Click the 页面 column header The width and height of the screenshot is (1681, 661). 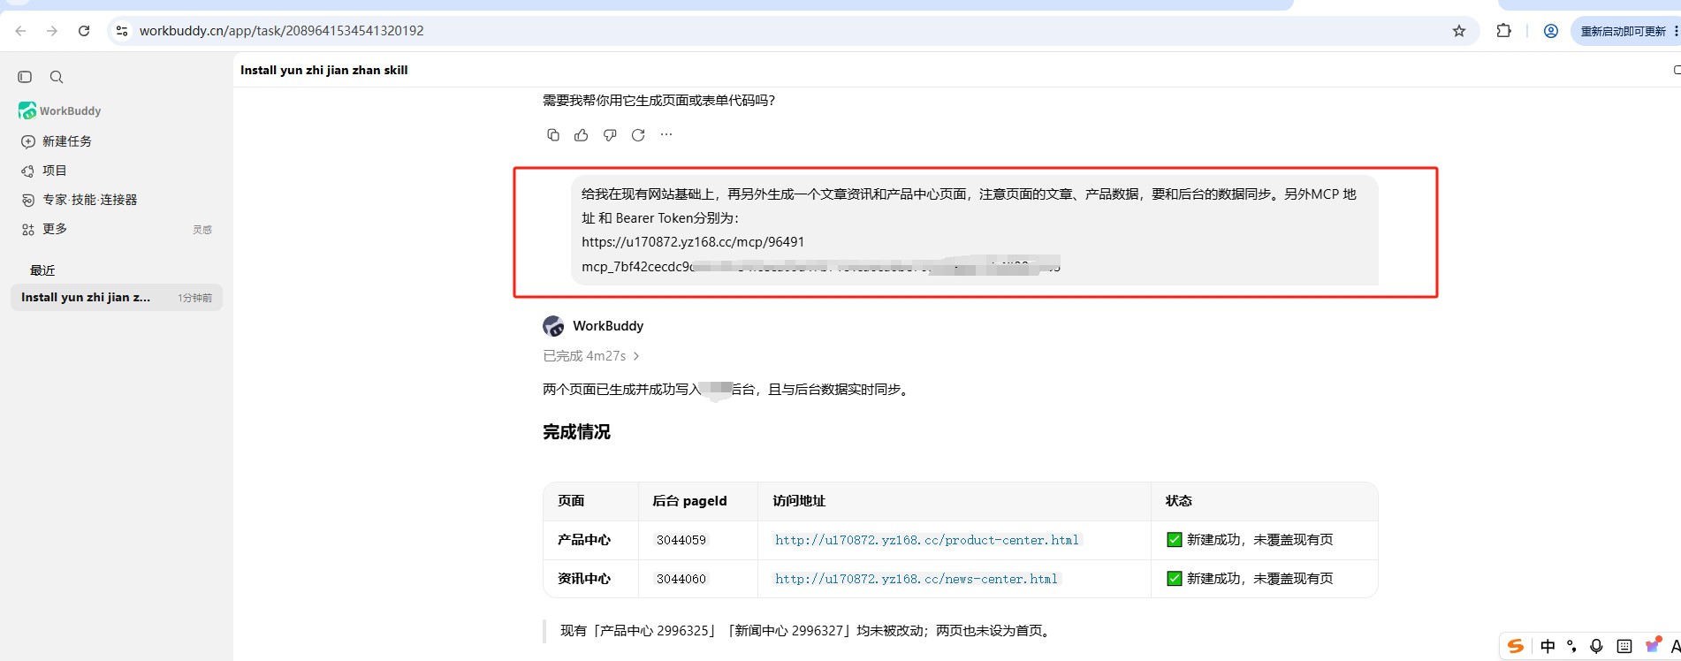[571, 501]
